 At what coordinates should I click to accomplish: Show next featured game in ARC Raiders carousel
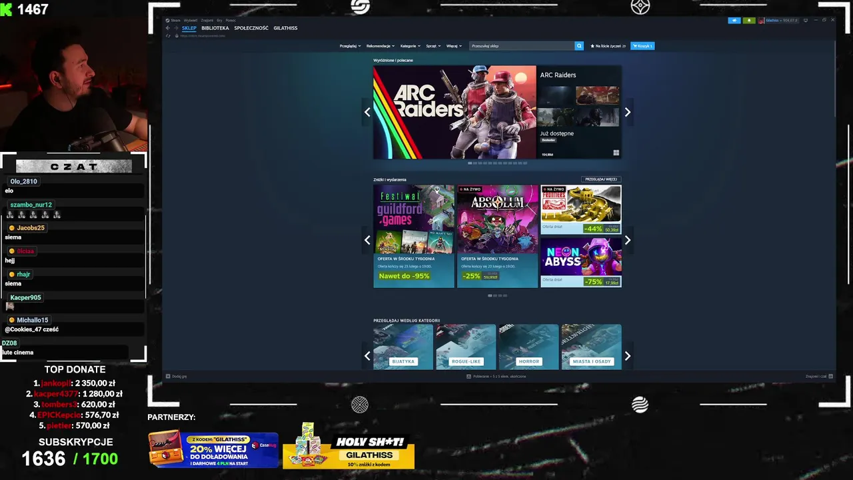[627, 112]
